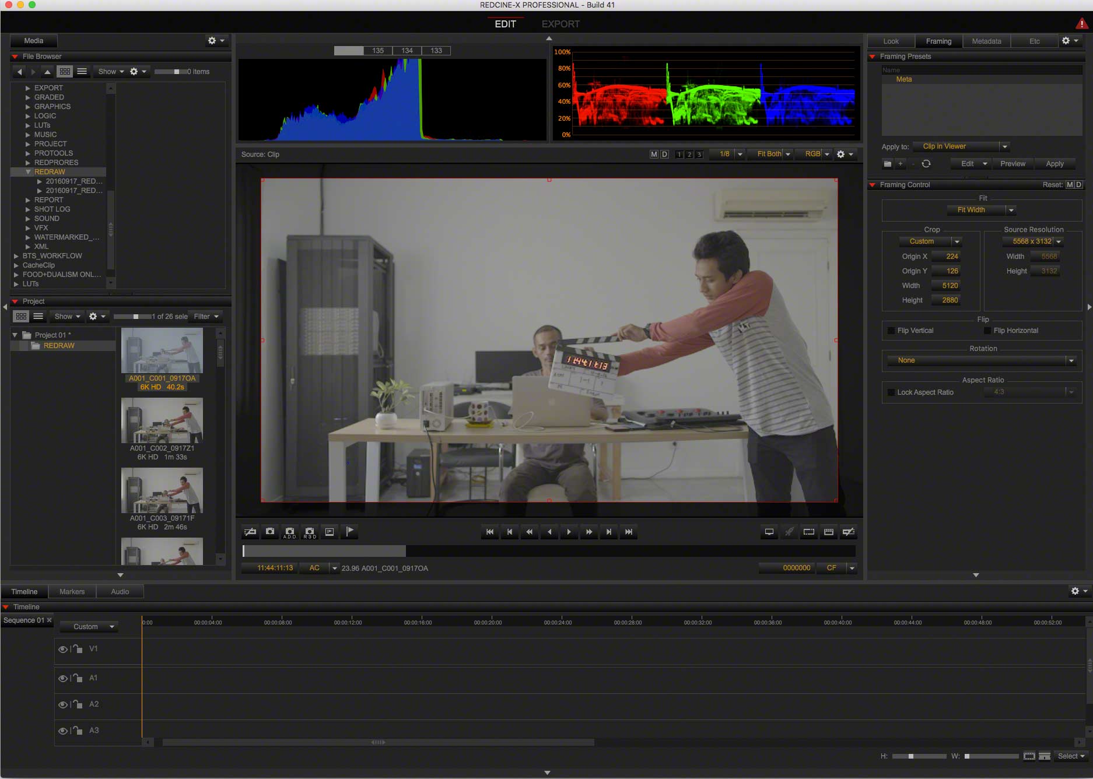
Task: Open the Fit Width dropdown
Action: 982,210
